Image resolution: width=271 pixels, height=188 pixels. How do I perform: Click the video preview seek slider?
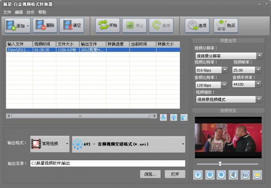(227, 164)
